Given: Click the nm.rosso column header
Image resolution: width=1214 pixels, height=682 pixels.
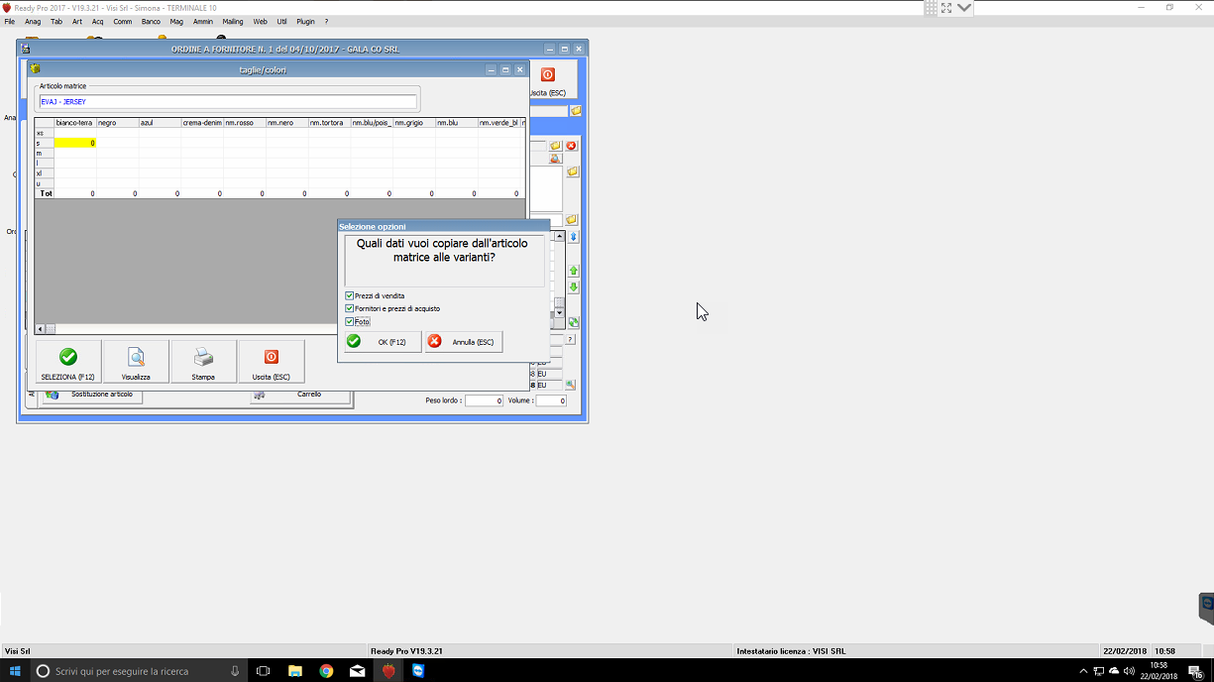Looking at the screenshot, I should [x=245, y=123].
